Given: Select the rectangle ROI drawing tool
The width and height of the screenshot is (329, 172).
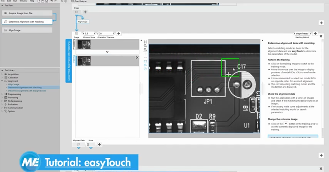Looking at the screenshot, I should tap(145, 61).
